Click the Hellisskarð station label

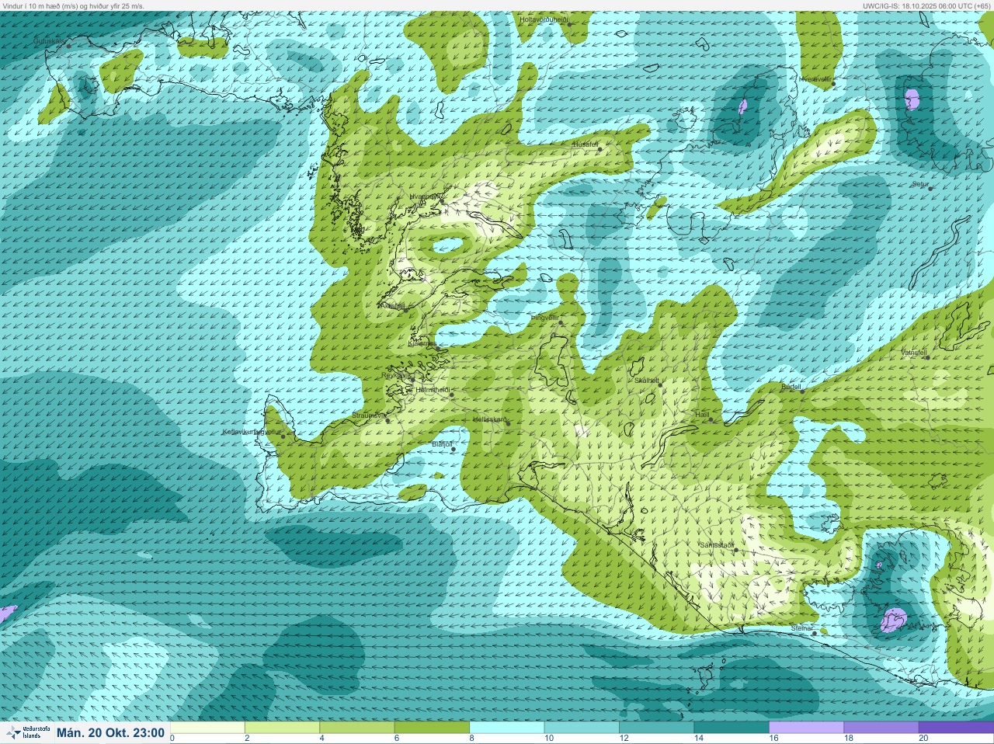[x=490, y=419]
